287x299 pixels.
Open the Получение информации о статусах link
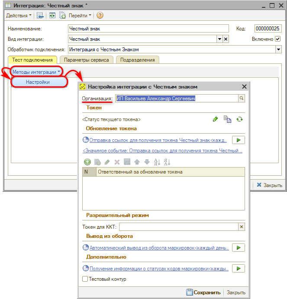pyautogui.click(x=158, y=269)
